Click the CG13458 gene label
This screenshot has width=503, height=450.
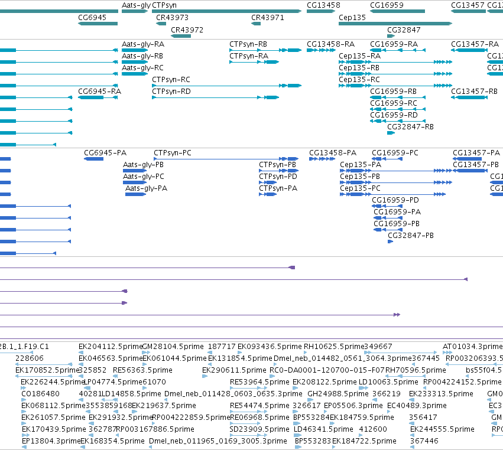[323, 5]
